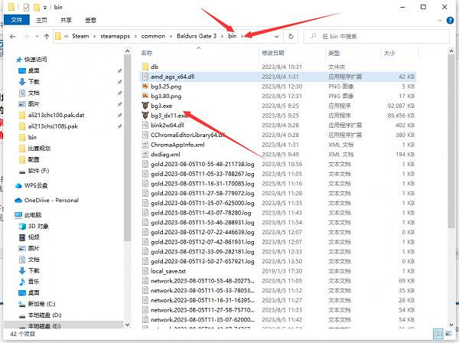This screenshot has height=343, width=459.
Task: Open the dlls folder icon
Action: pos(145,67)
